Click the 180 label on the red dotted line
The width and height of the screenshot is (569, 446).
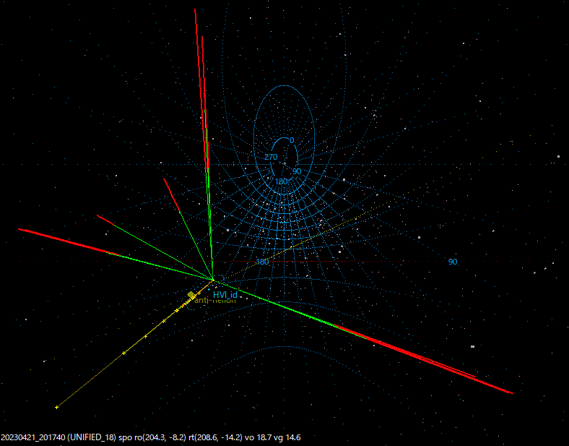click(262, 262)
